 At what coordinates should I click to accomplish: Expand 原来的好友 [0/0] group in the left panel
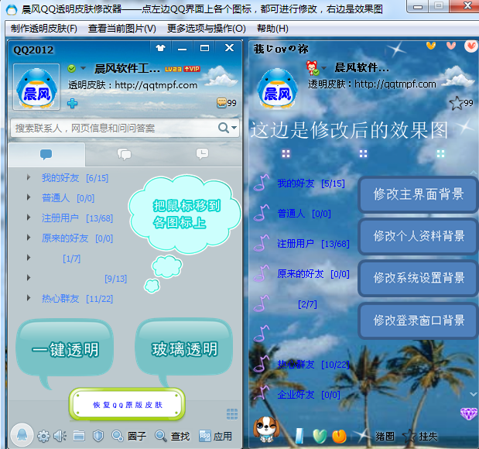(29, 238)
